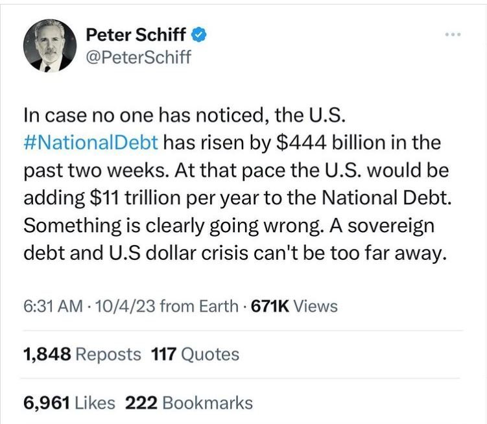Click the #NationalDebt hashtag
This screenshot has width=487, height=424.
coord(91,143)
